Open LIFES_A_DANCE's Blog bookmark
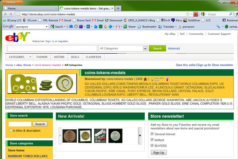 coord(139,20)
